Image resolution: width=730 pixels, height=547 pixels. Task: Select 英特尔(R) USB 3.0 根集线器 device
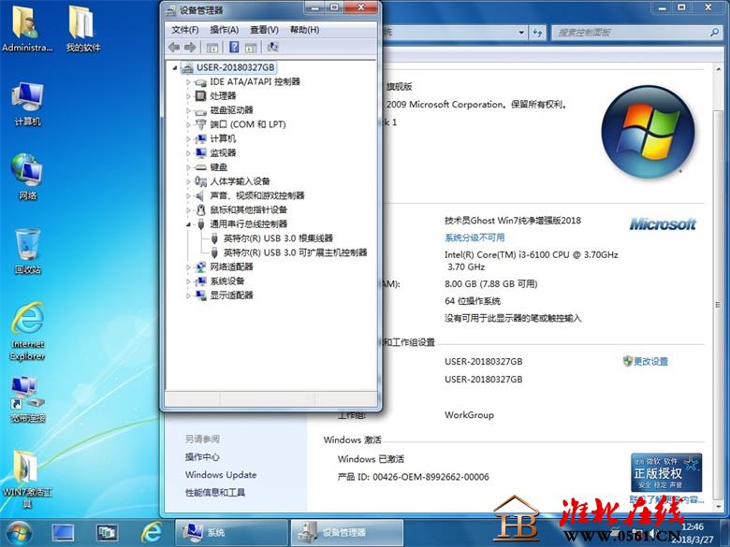coord(278,238)
